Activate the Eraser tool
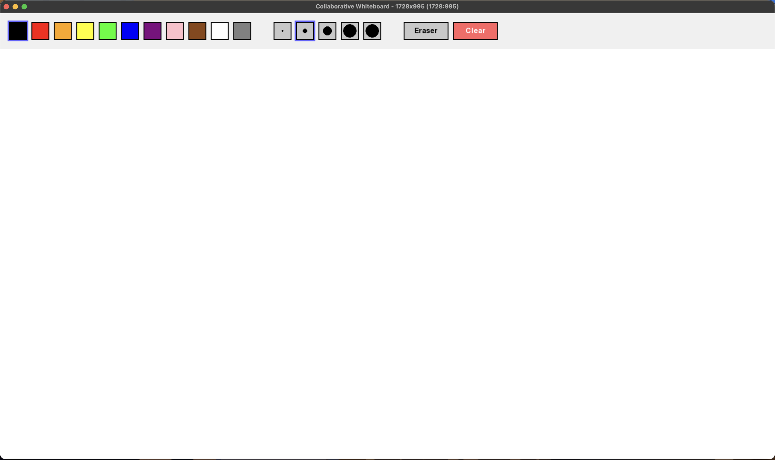Image resolution: width=775 pixels, height=460 pixels. pos(426,31)
